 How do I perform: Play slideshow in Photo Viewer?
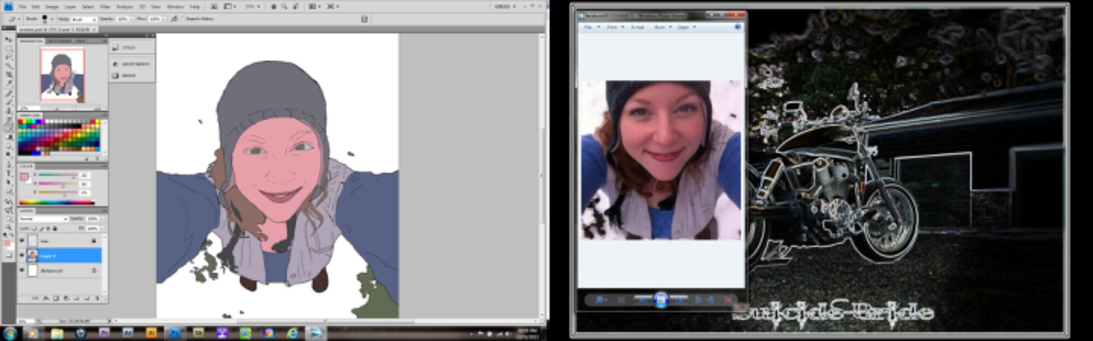661,300
